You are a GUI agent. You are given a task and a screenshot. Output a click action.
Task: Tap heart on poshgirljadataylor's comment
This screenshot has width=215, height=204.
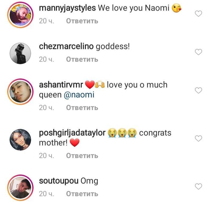pos(199,138)
